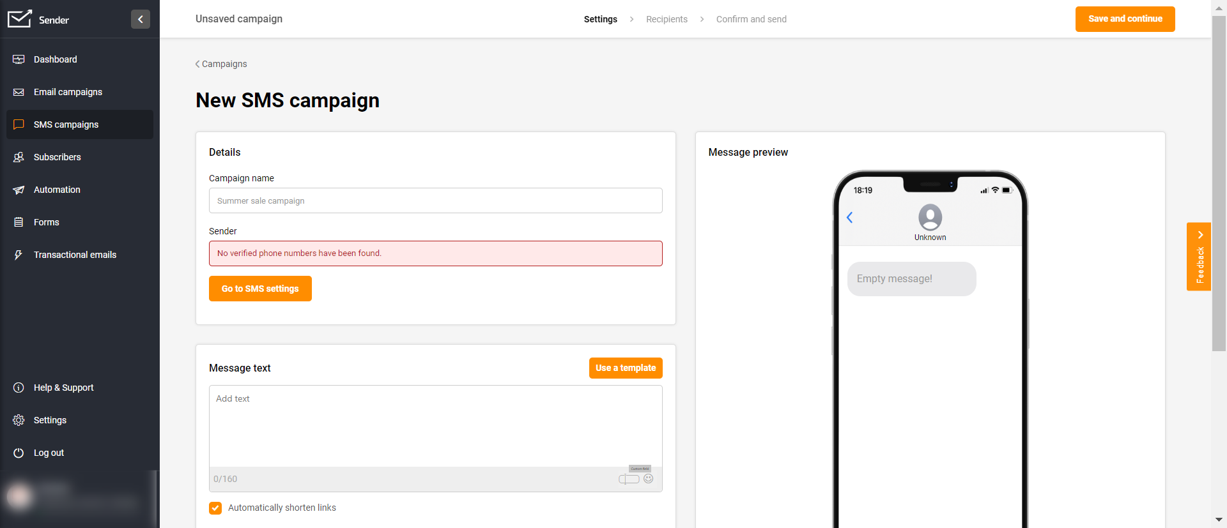The width and height of the screenshot is (1227, 528).
Task: Insert a custom field into message
Action: tap(629, 479)
